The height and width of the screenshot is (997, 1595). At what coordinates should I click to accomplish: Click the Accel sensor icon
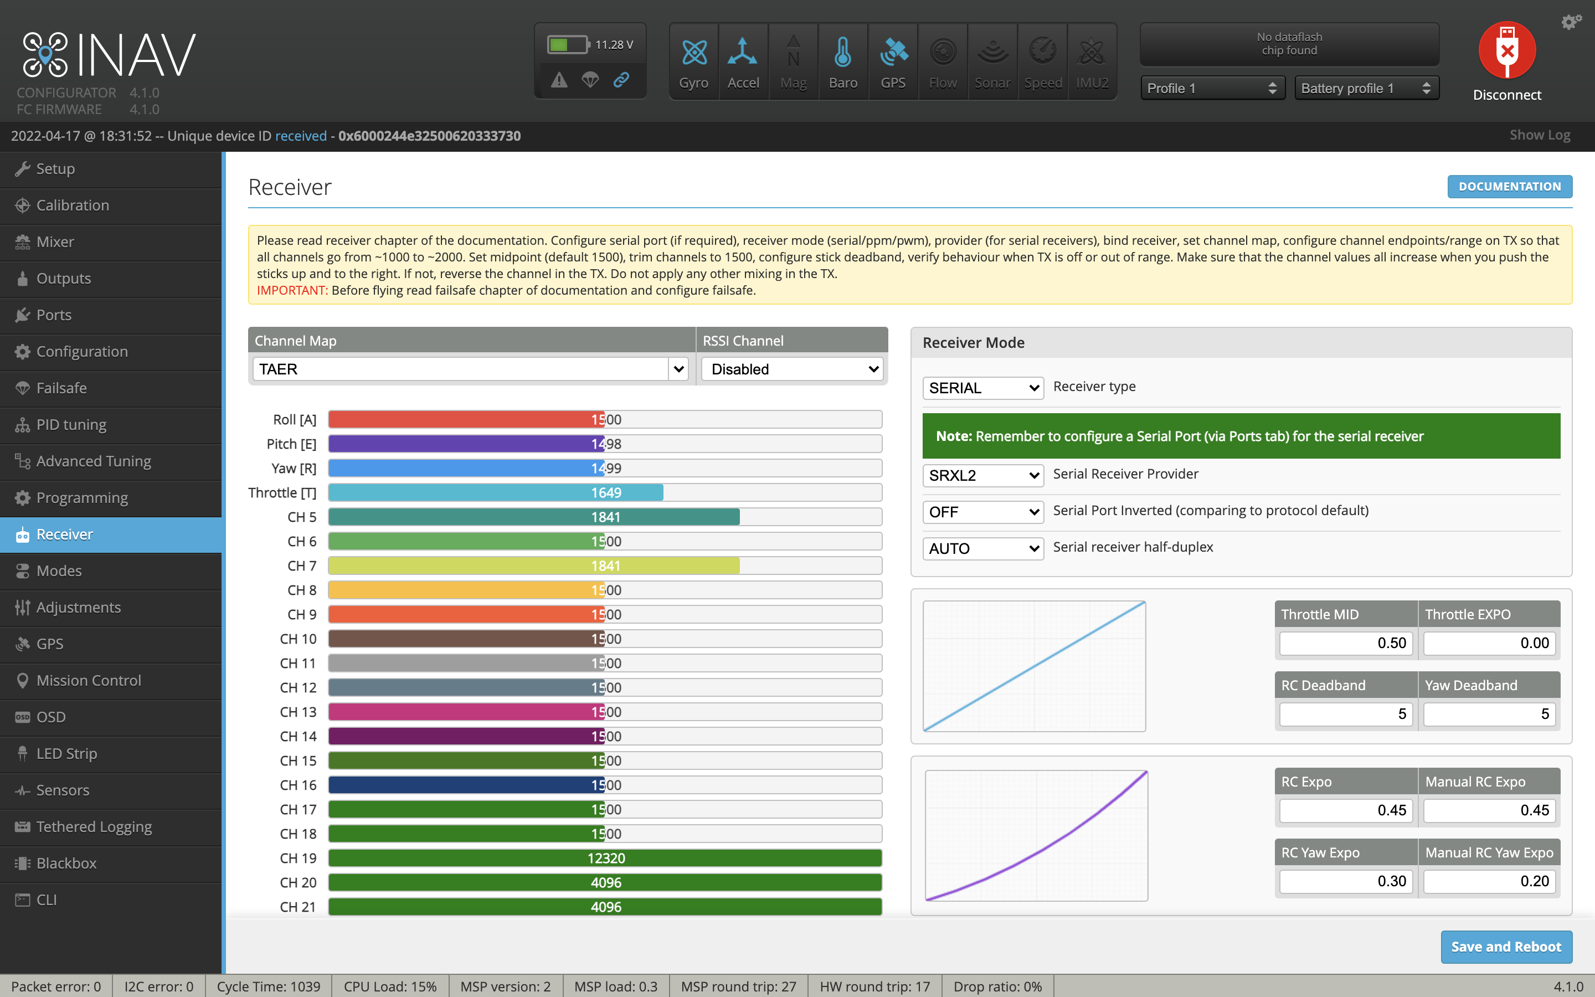click(743, 53)
